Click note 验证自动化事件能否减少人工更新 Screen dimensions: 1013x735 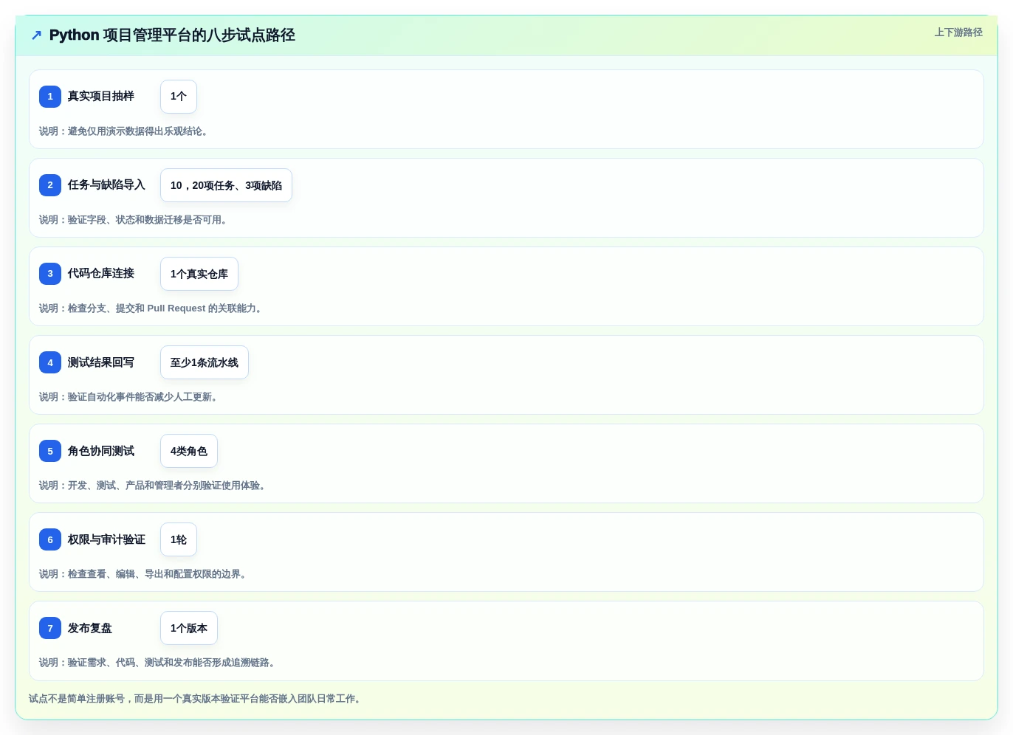tap(130, 397)
